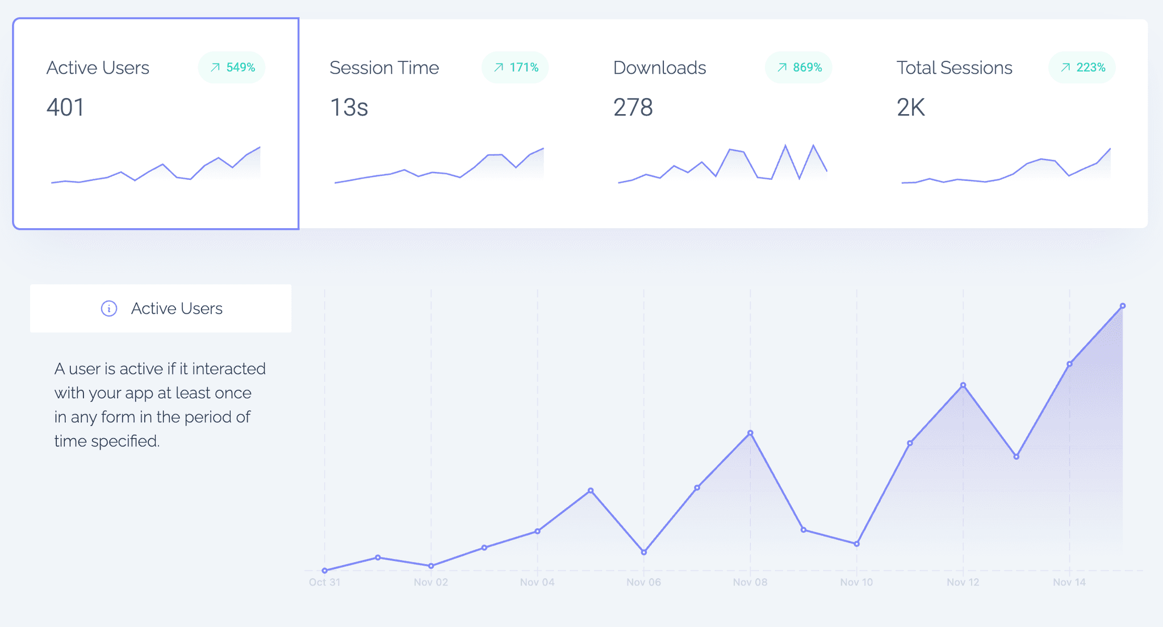
Task: Click the Nov 08 peak data point
Action: (x=750, y=433)
